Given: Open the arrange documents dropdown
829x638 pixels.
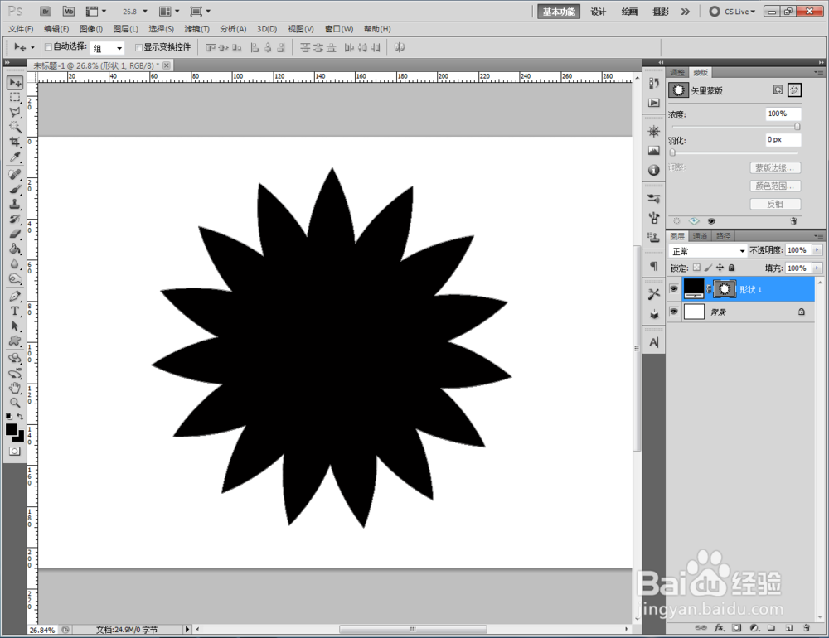Looking at the screenshot, I should click(x=169, y=11).
